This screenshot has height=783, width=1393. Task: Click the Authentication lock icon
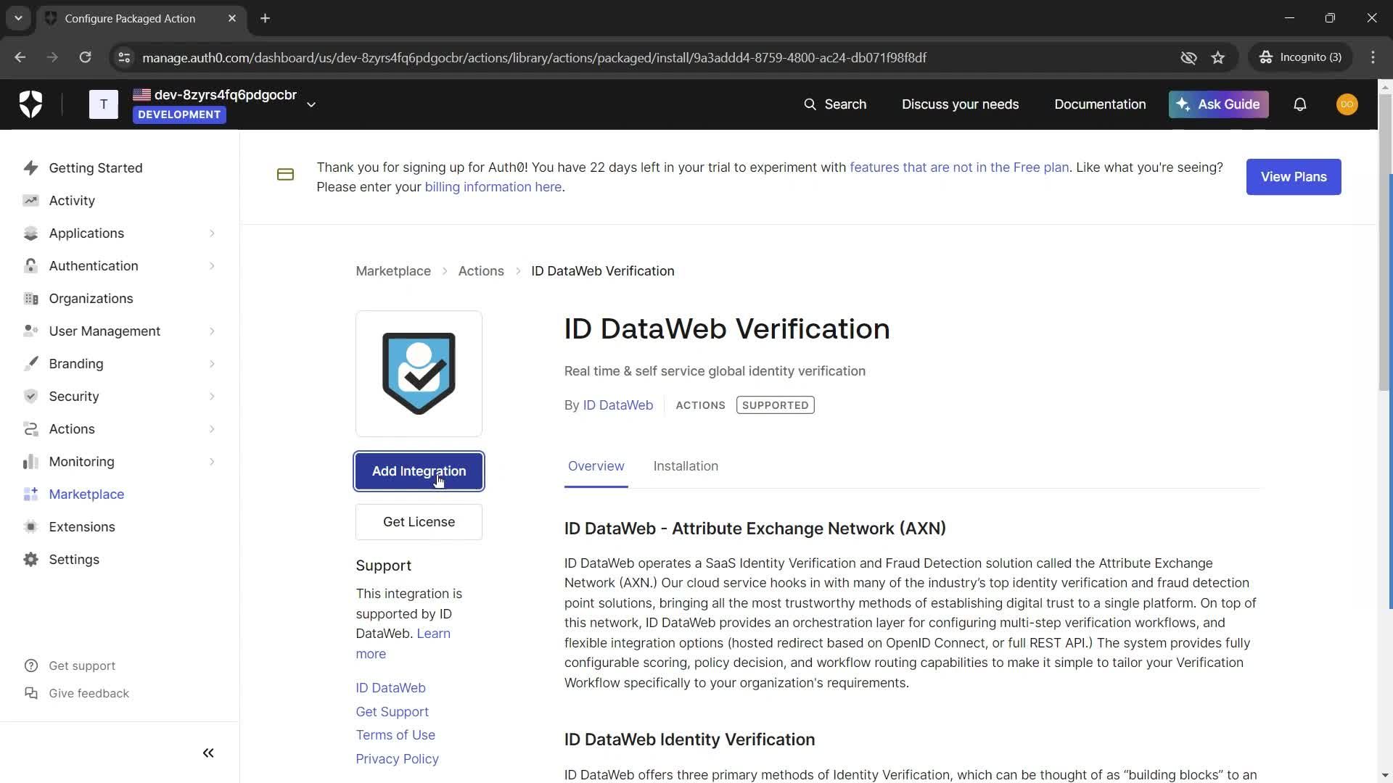(30, 266)
